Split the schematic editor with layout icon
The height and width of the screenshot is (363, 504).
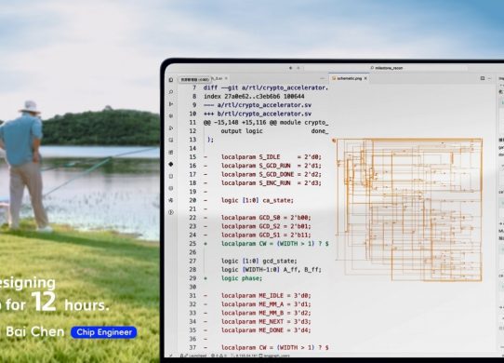pos(483,78)
